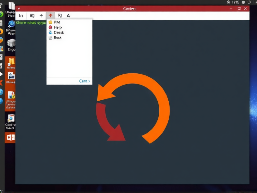Expand the "Cent" chevron in the menu panel
This screenshot has width=257, height=193.
tap(84, 81)
